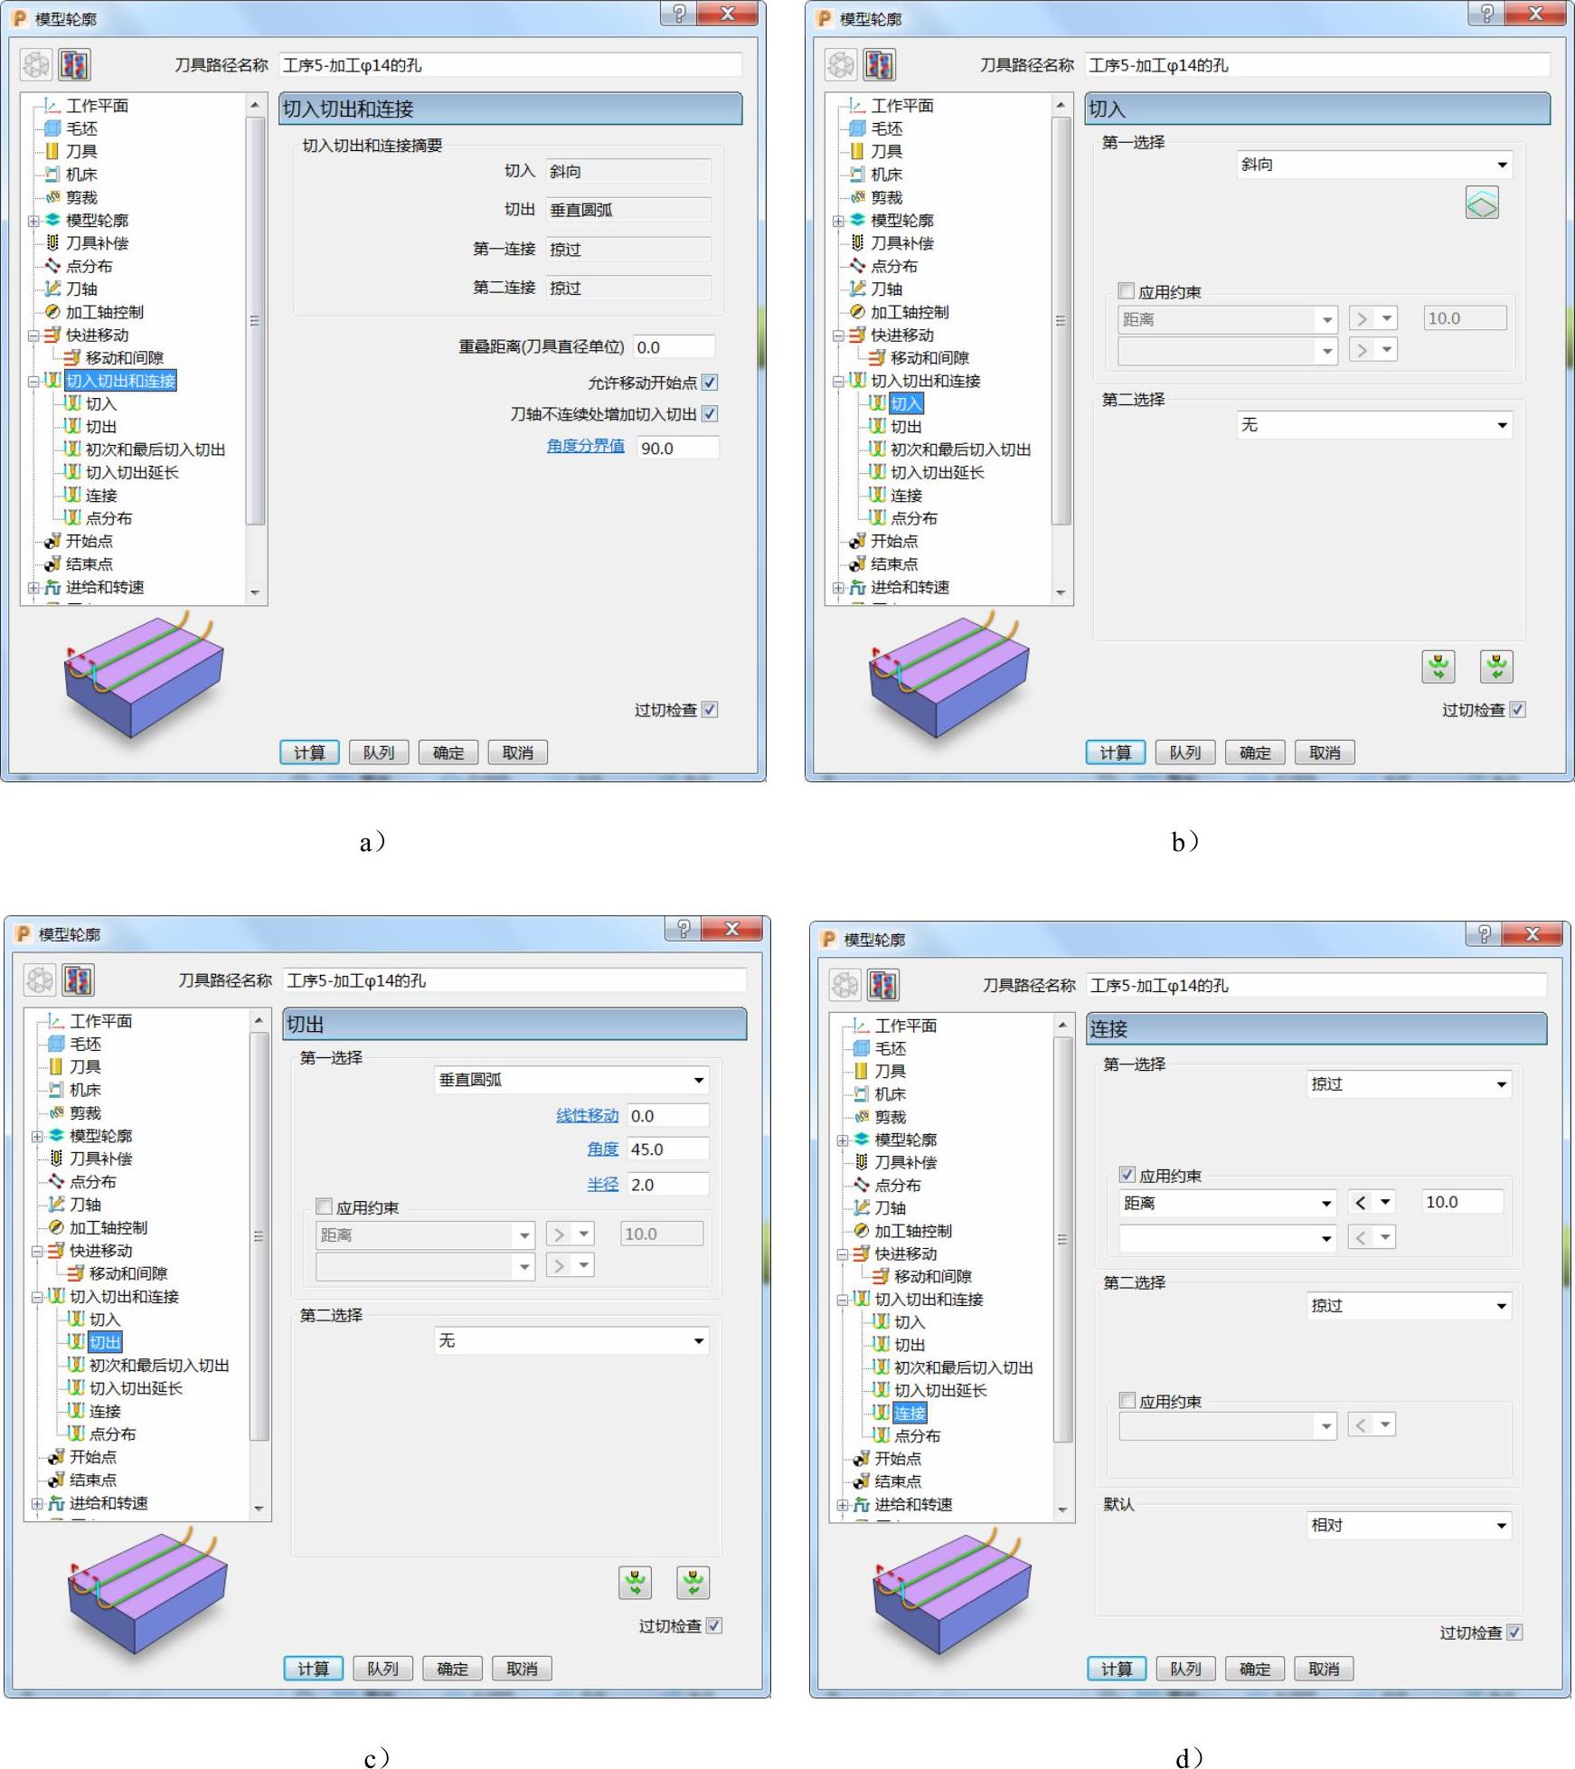Click the 剪裁 icon in dialog a's tree
This screenshot has width=1575, height=1769.
(x=52, y=197)
